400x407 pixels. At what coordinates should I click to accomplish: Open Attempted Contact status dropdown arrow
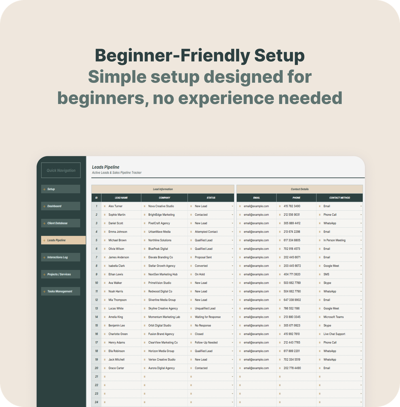pyautogui.click(x=232, y=232)
